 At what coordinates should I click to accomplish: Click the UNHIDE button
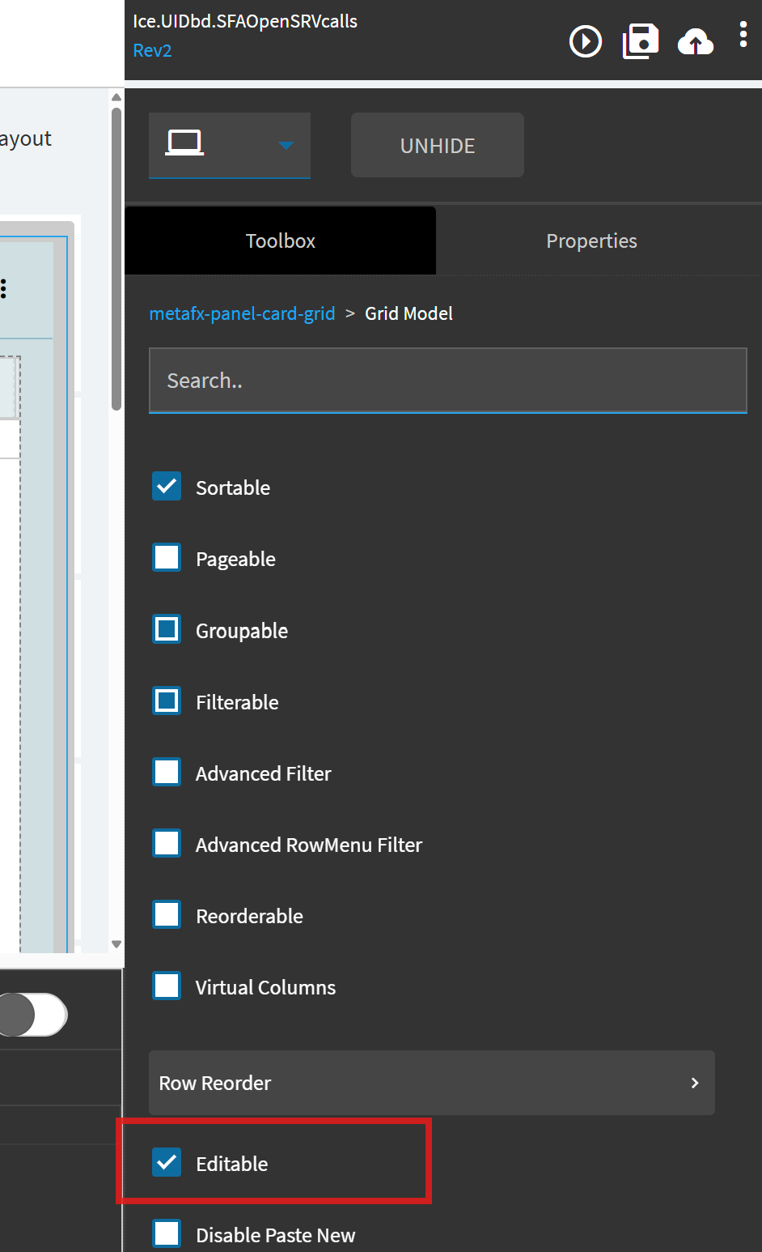pos(438,146)
